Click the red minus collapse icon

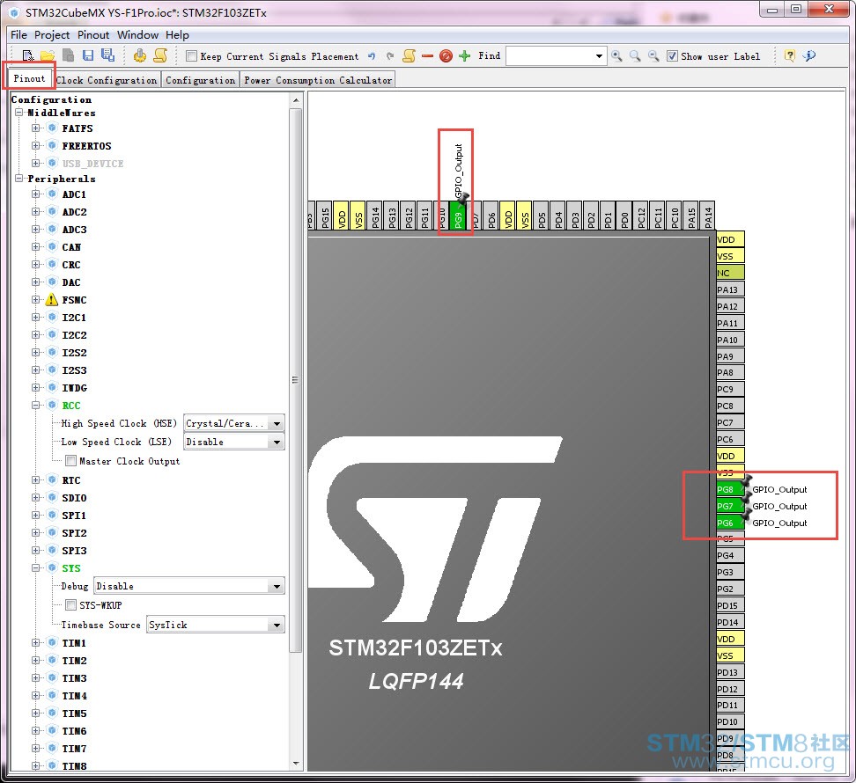[427, 55]
